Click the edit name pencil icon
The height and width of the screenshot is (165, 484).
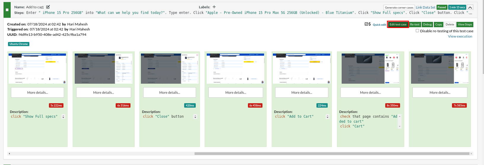point(48,7)
